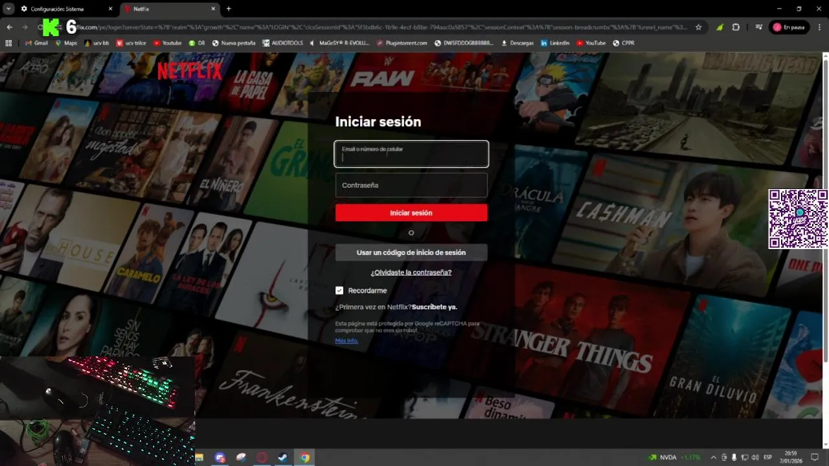Image resolution: width=829 pixels, height=466 pixels.
Task: Open the green extension icon in toolbar
Action: 720,27
